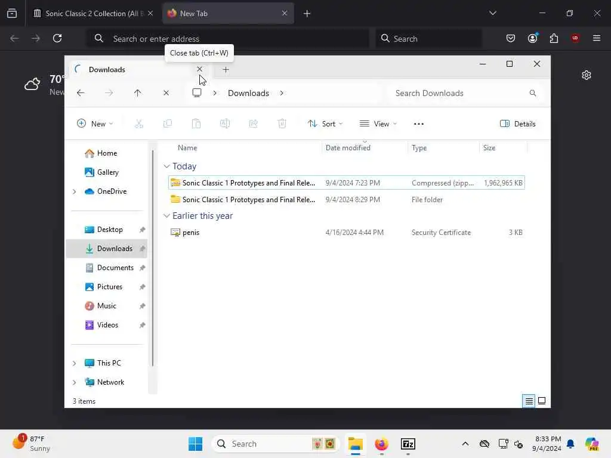Show hidden system tray icons
Image resolution: width=611 pixels, height=458 pixels.
pyautogui.click(x=465, y=444)
